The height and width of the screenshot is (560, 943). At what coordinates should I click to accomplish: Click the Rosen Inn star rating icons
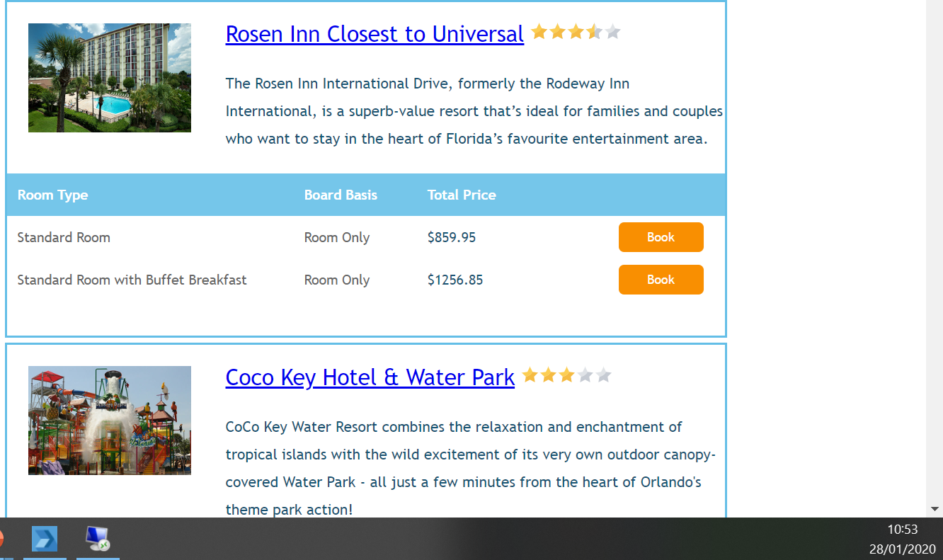point(576,32)
